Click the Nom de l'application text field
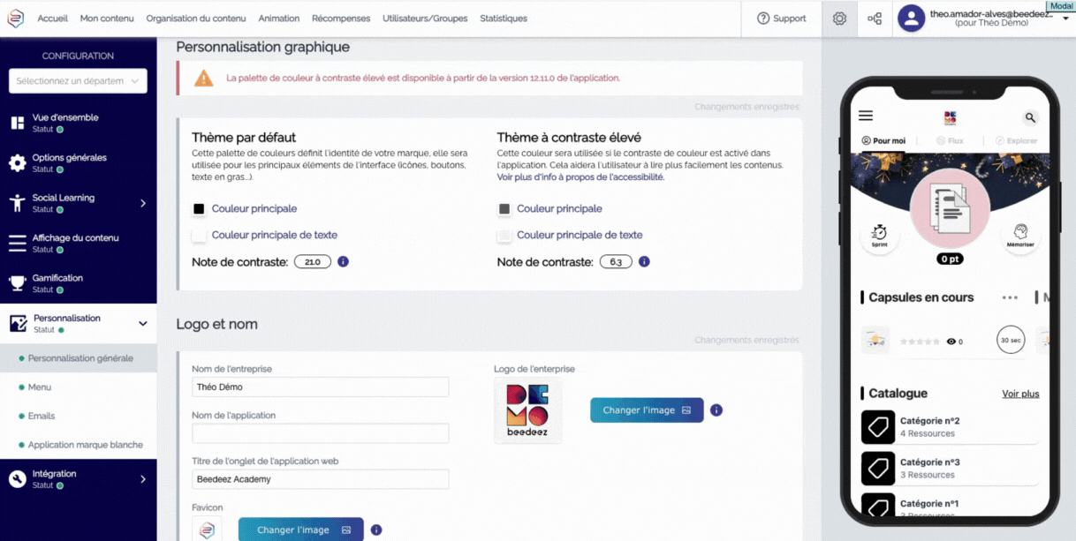 point(320,433)
